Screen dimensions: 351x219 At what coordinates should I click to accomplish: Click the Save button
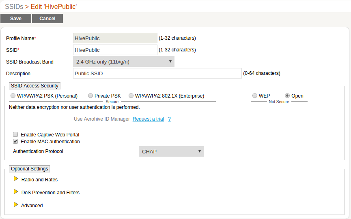16,19
